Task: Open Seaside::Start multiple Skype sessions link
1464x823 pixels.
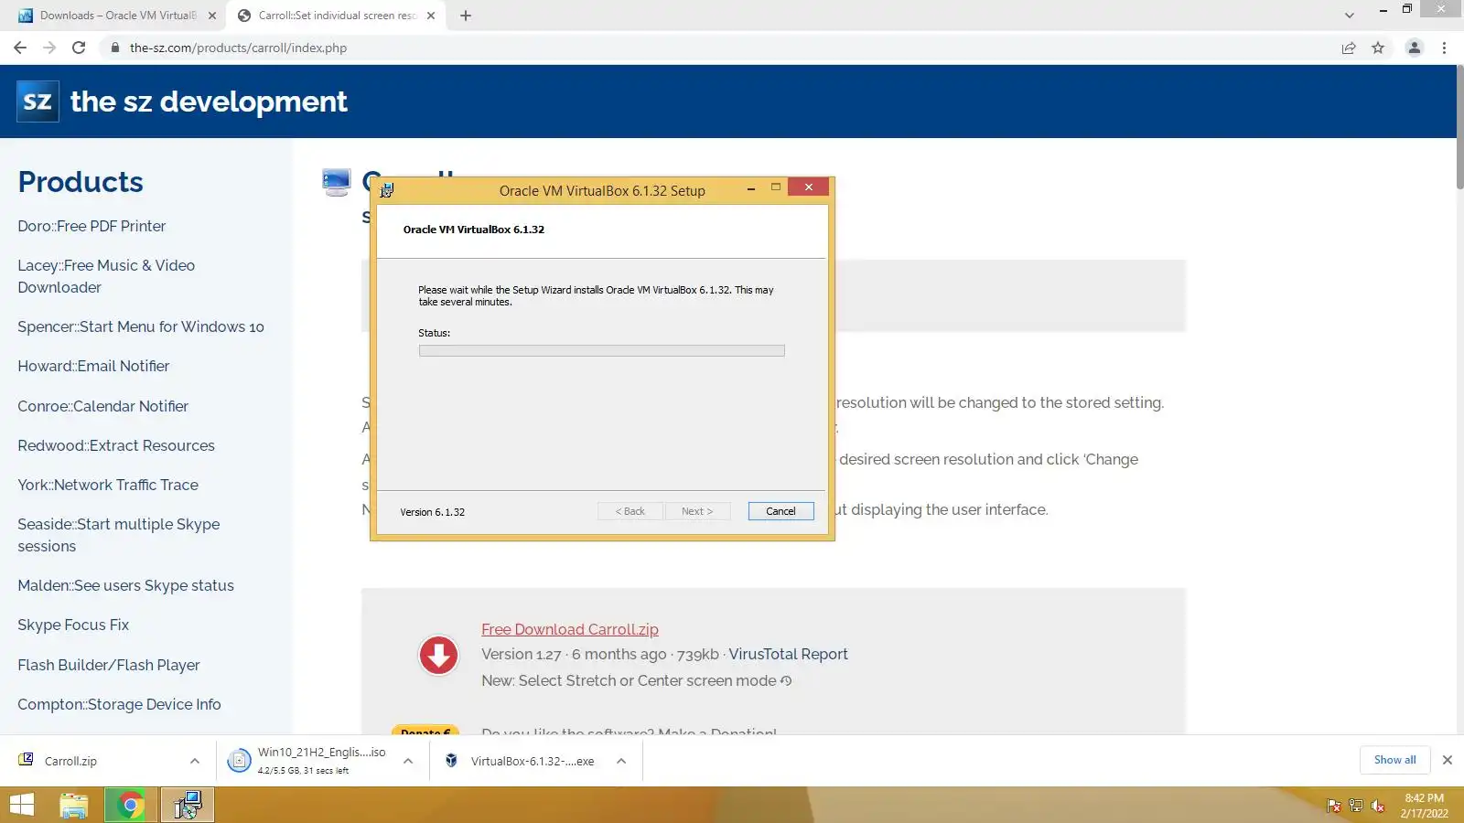Action: click(x=119, y=535)
